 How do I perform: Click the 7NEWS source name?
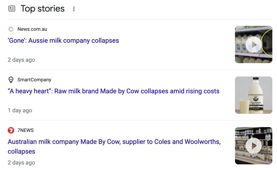point(26,130)
